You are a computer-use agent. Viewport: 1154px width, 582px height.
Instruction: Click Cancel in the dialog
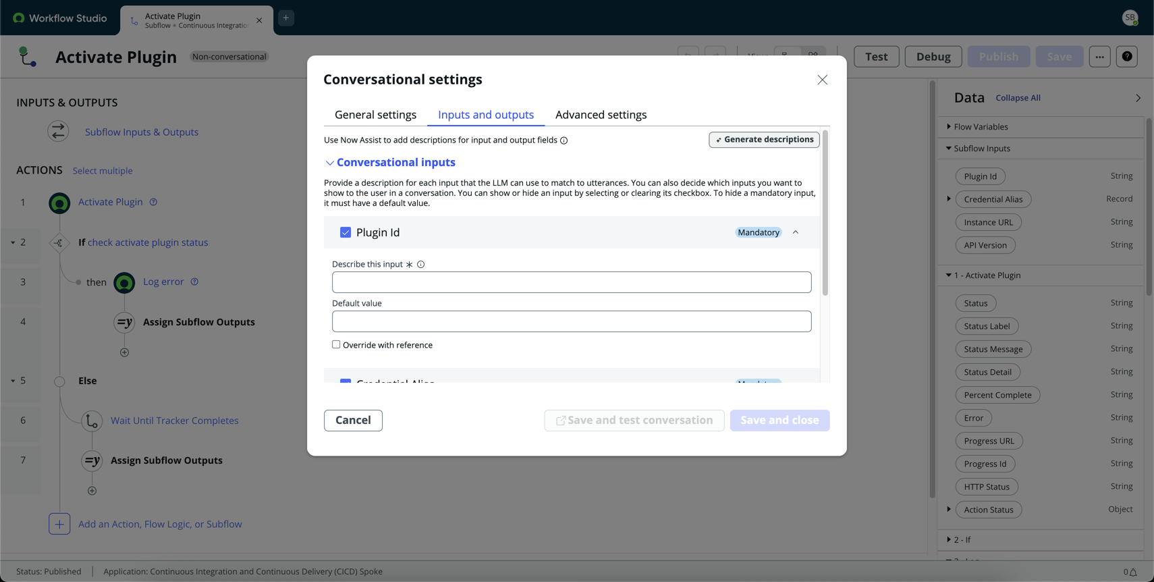tap(353, 420)
